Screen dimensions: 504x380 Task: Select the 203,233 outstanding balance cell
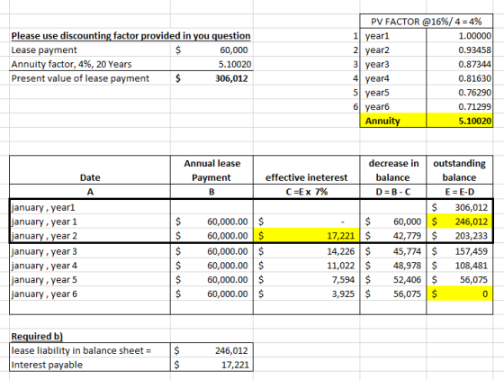pyautogui.click(x=460, y=236)
